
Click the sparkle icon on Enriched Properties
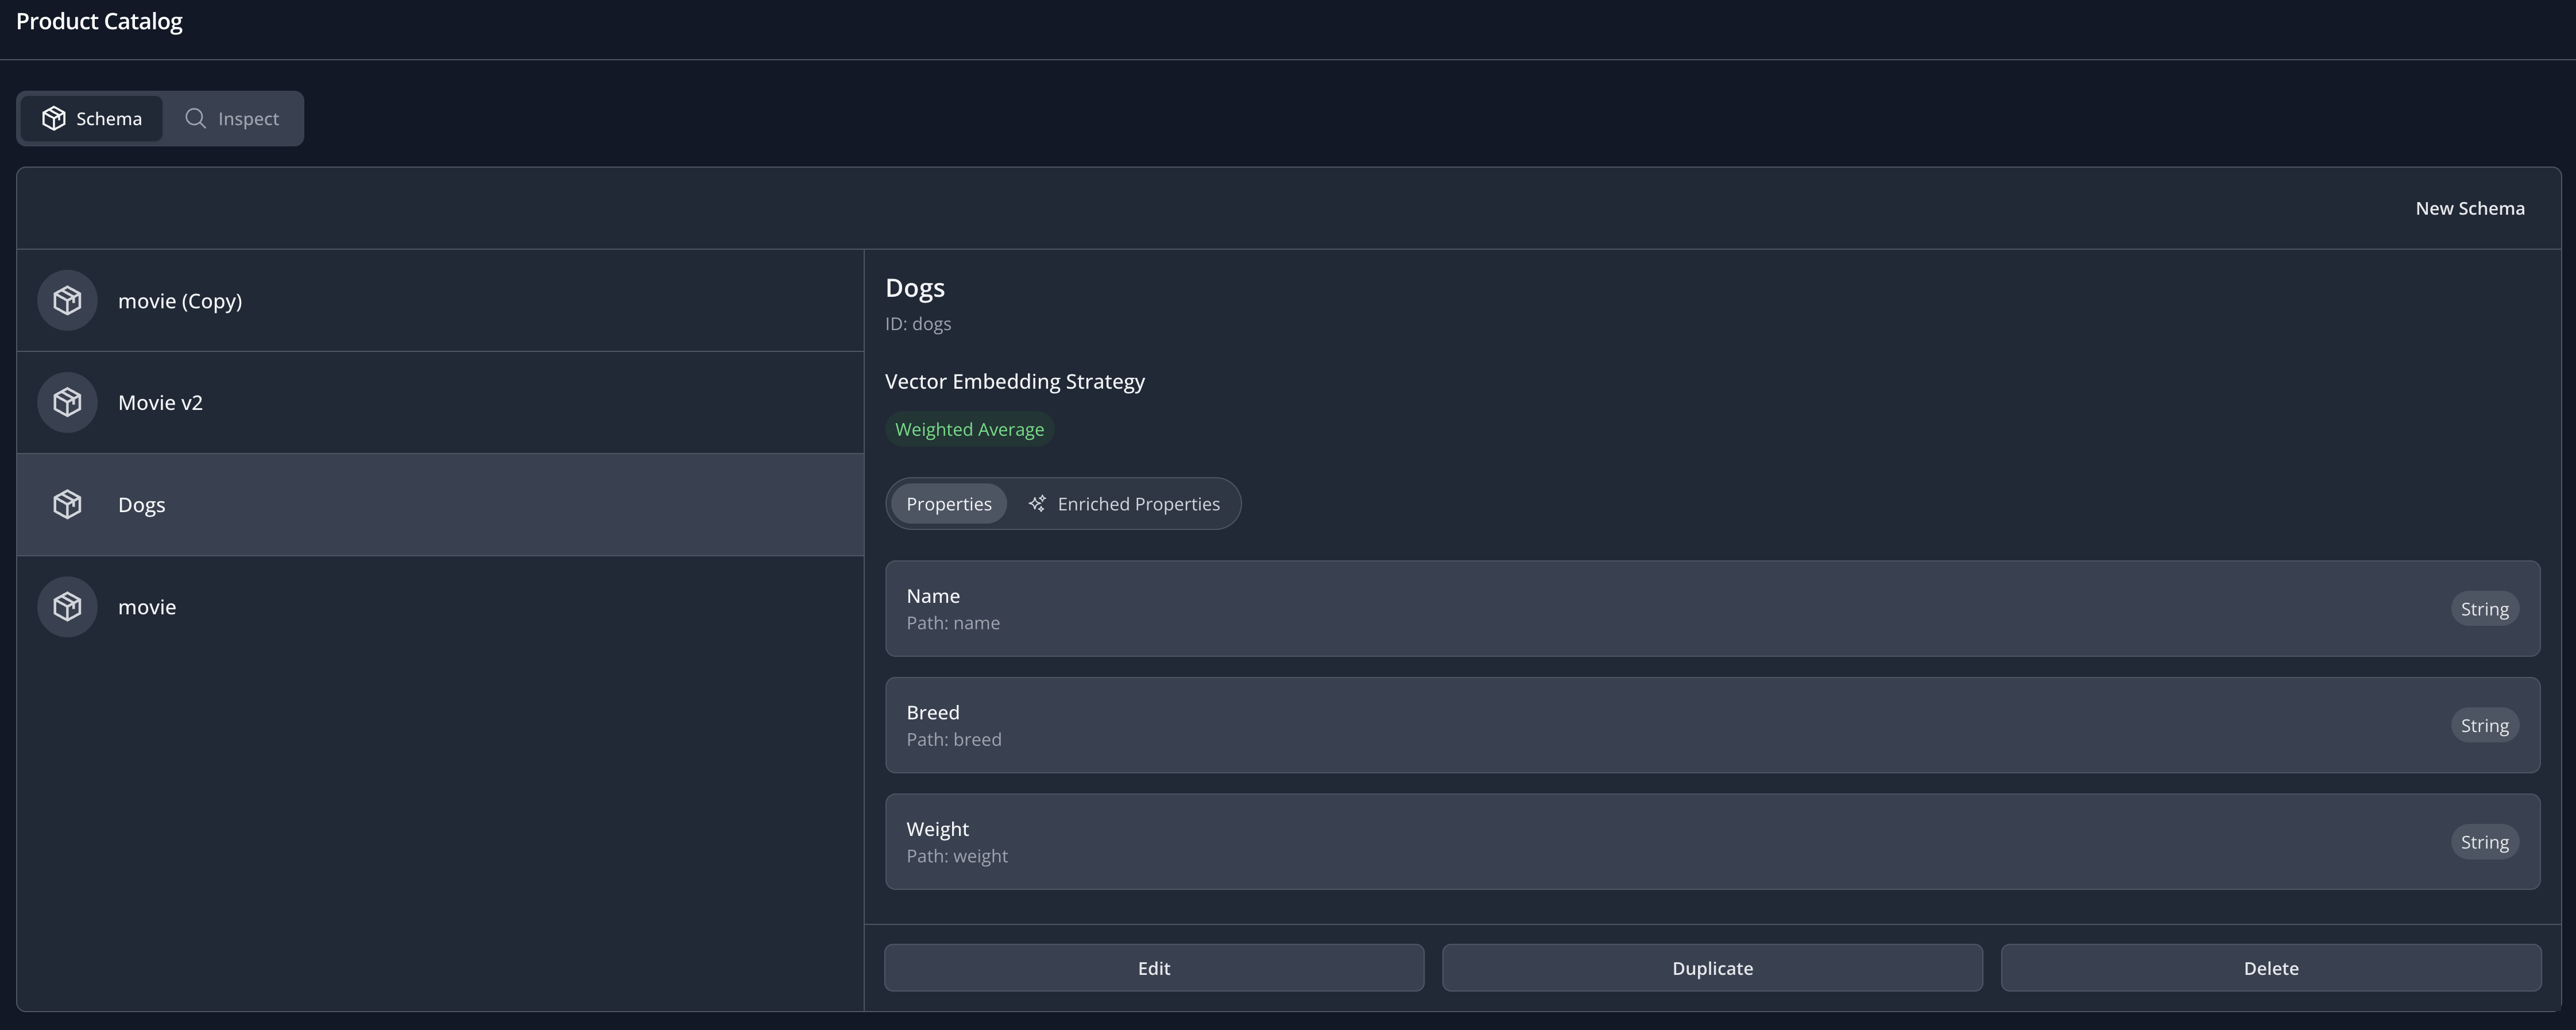[x=1037, y=503]
